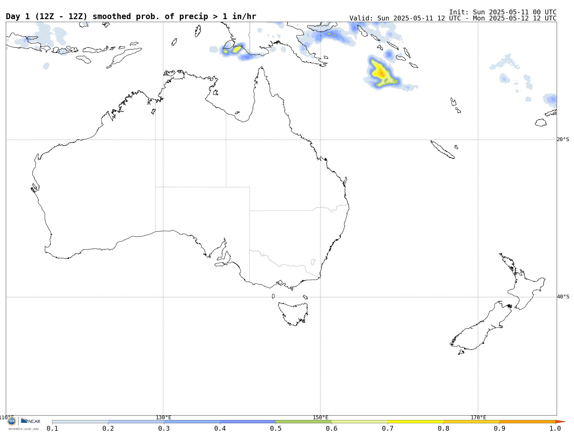Click the '130°E' longitude label
This screenshot has width=574, height=432.
(x=163, y=417)
